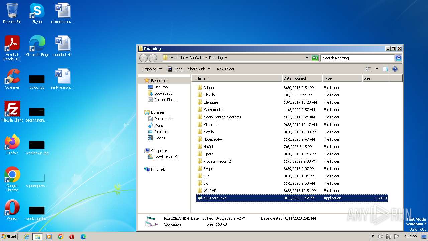Select the Firefox desktop shortcut

12,145
